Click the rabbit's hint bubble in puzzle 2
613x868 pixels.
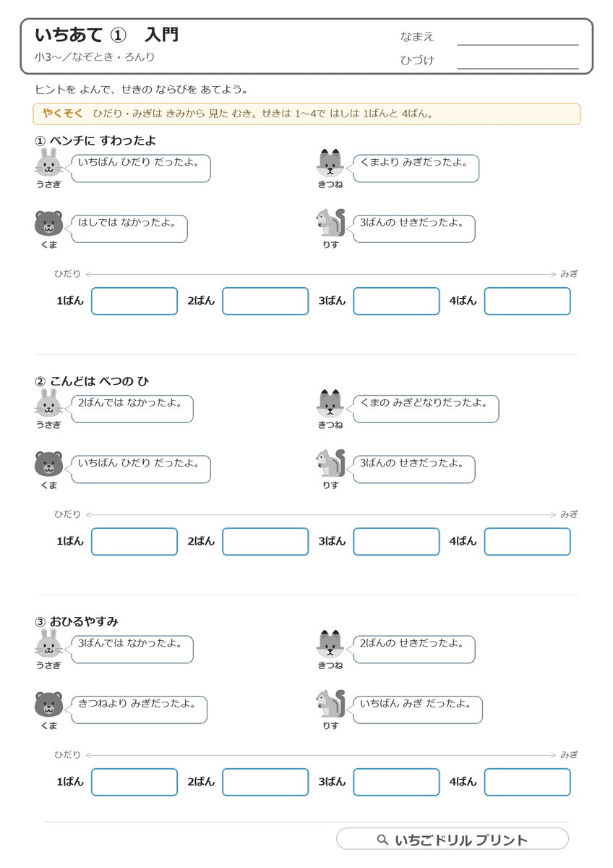(x=132, y=409)
